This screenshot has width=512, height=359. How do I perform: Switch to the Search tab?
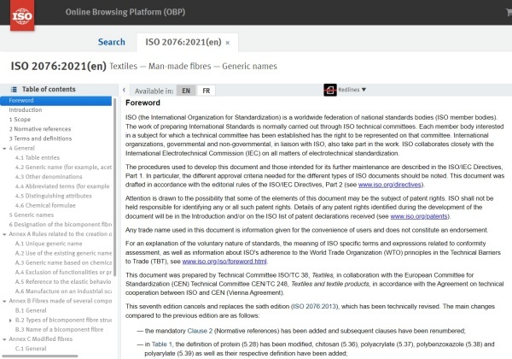[111, 42]
